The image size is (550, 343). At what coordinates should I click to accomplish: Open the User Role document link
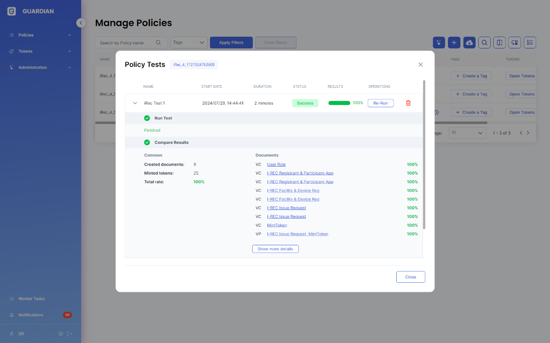[x=276, y=164]
